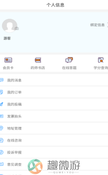Click the 我的投稿 paper plane icon
The height and width of the screenshot is (175, 108).
coord(1,104)
